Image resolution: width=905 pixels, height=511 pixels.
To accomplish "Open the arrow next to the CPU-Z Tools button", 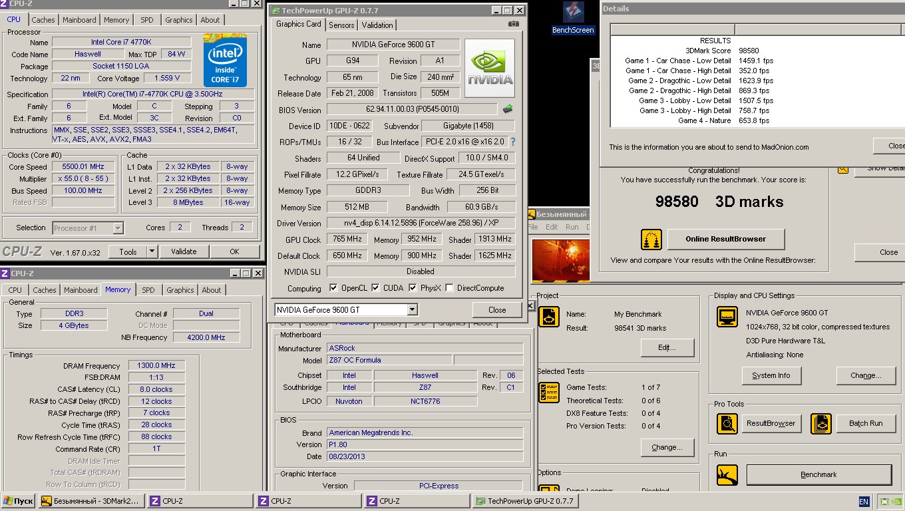I will pos(152,252).
